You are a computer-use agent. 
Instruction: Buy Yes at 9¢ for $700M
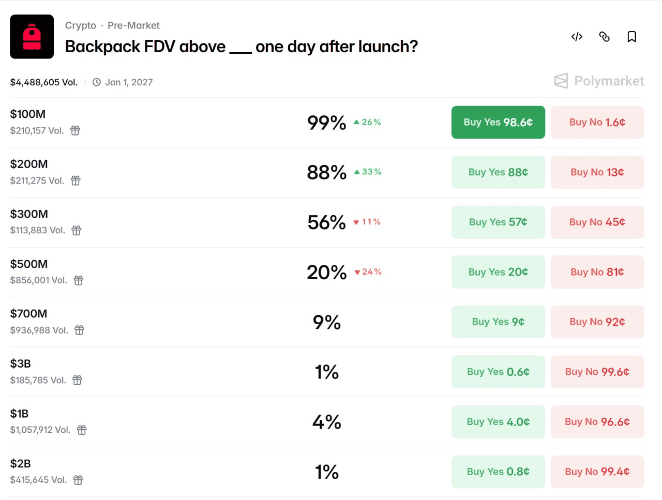(x=498, y=322)
